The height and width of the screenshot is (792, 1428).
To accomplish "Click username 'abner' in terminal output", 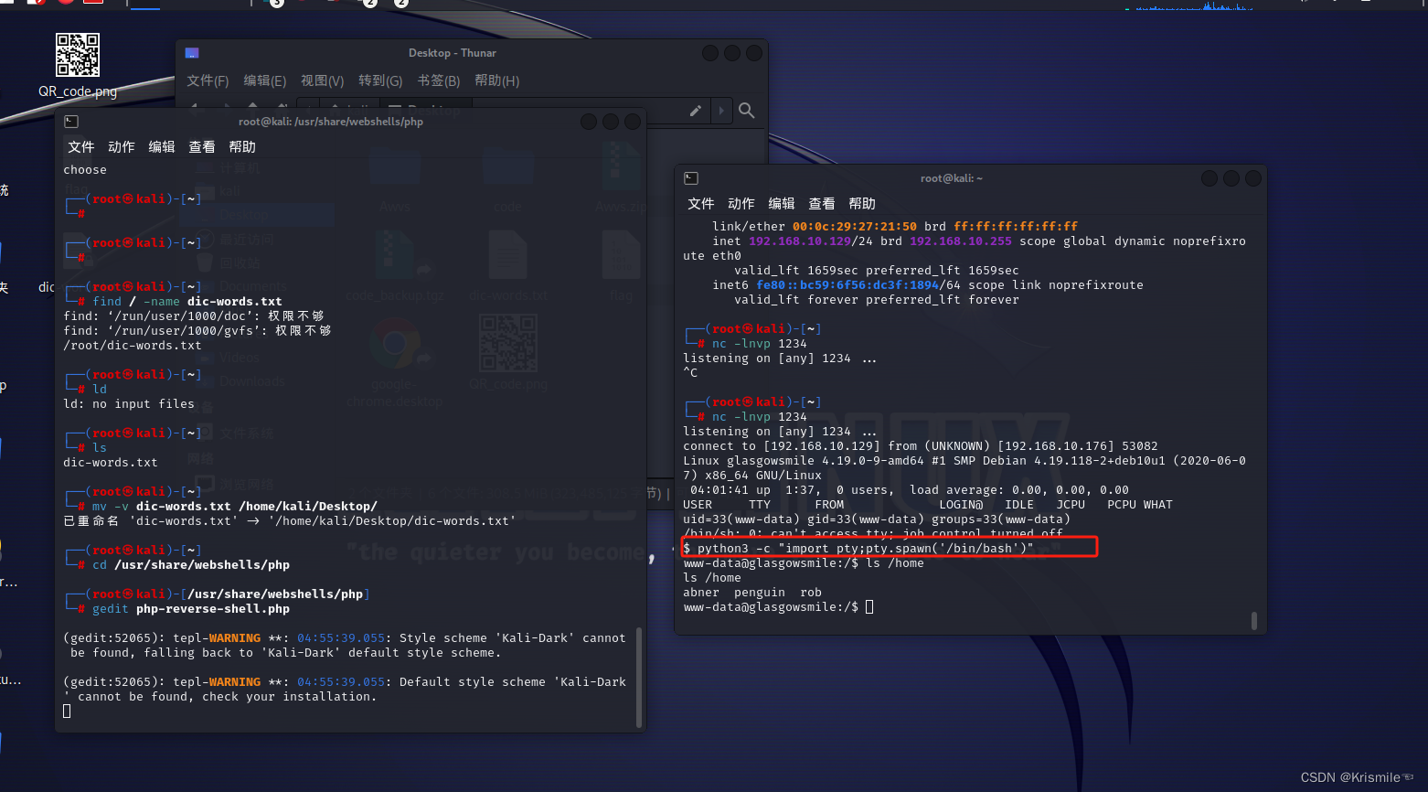I will (701, 593).
